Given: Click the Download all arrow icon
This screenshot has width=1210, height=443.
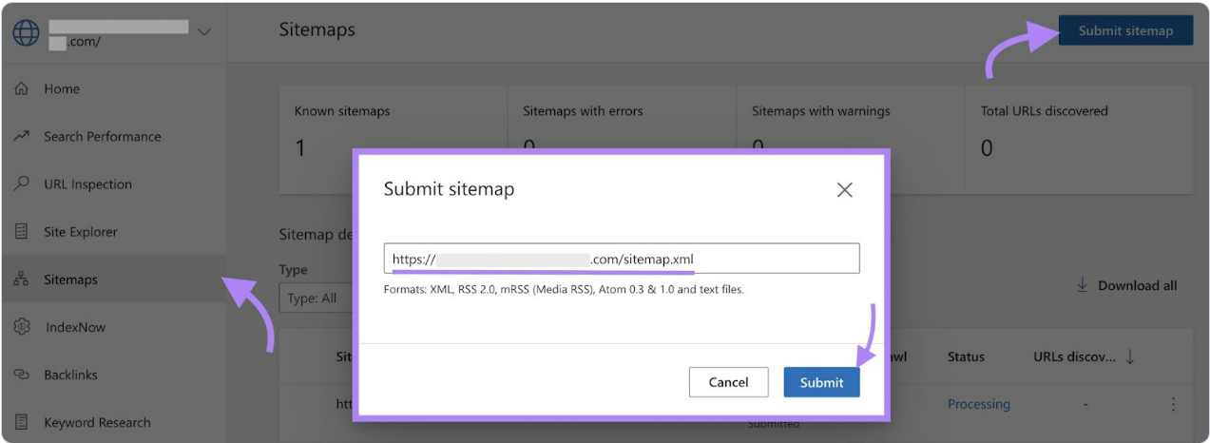Looking at the screenshot, I should point(1082,285).
